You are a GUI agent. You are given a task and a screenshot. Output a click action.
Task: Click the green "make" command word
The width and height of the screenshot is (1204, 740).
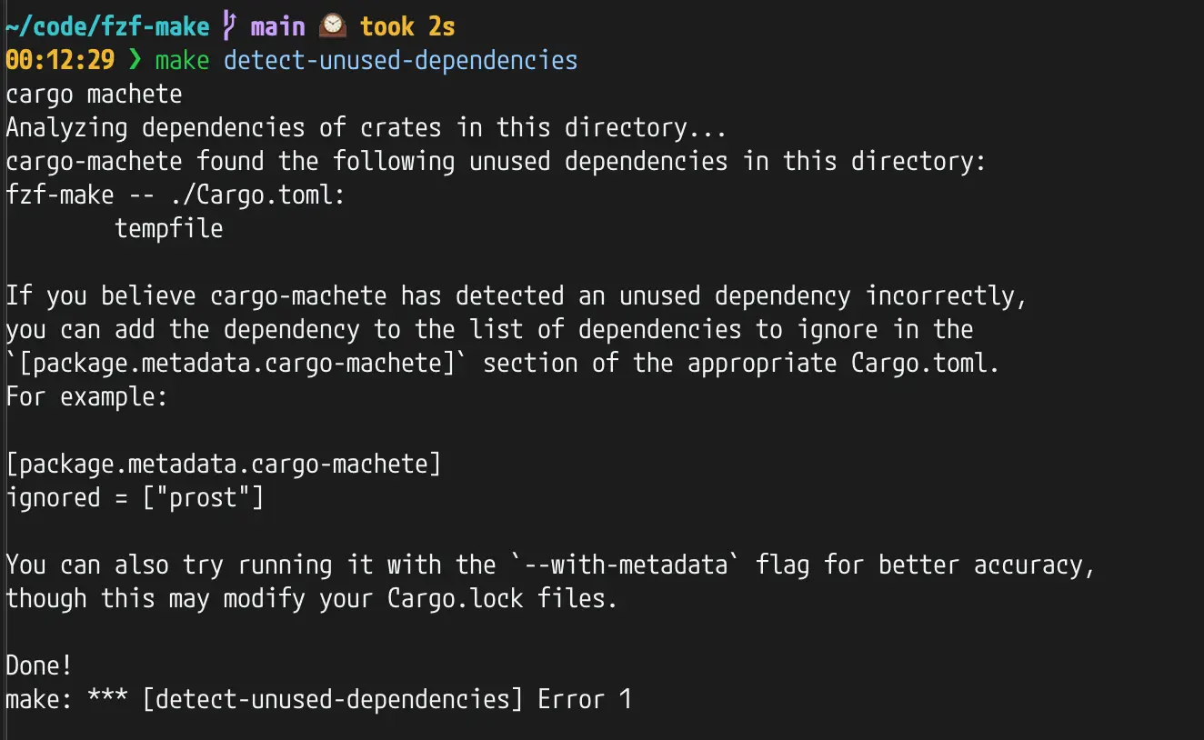[183, 61]
